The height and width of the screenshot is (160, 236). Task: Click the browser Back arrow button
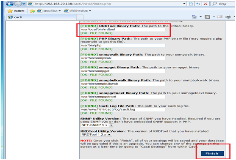(x=10, y=4)
